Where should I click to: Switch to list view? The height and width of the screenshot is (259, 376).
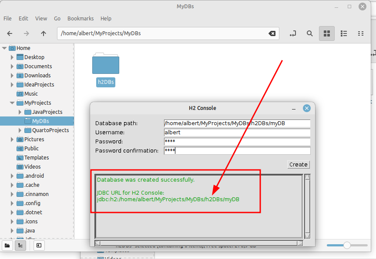[x=344, y=33]
